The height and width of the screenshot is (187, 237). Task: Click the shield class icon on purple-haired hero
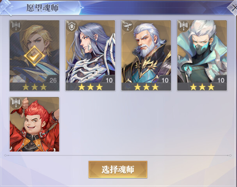click(x=72, y=26)
